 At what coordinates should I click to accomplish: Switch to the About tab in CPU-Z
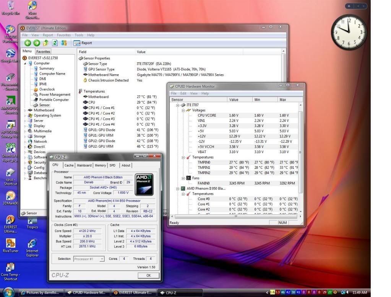[126, 165]
